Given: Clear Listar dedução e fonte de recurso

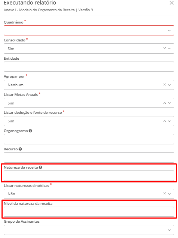Looking at the screenshot, I should click(165, 120).
